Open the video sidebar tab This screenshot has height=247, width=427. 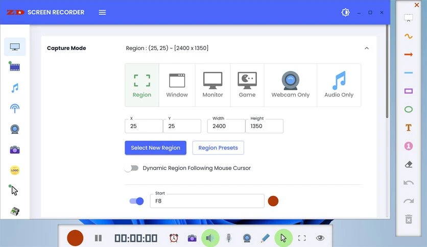(15, 67)
